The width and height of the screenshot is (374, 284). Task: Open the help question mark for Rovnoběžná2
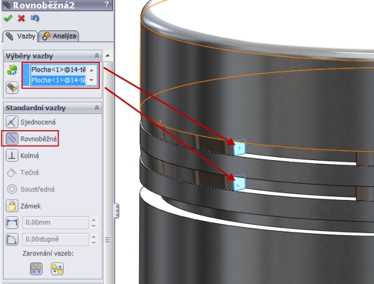(x=107, y=4)
